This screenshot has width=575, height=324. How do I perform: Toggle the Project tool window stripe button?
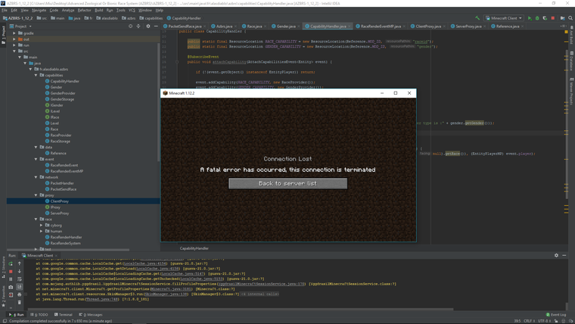tap(3, 34)
